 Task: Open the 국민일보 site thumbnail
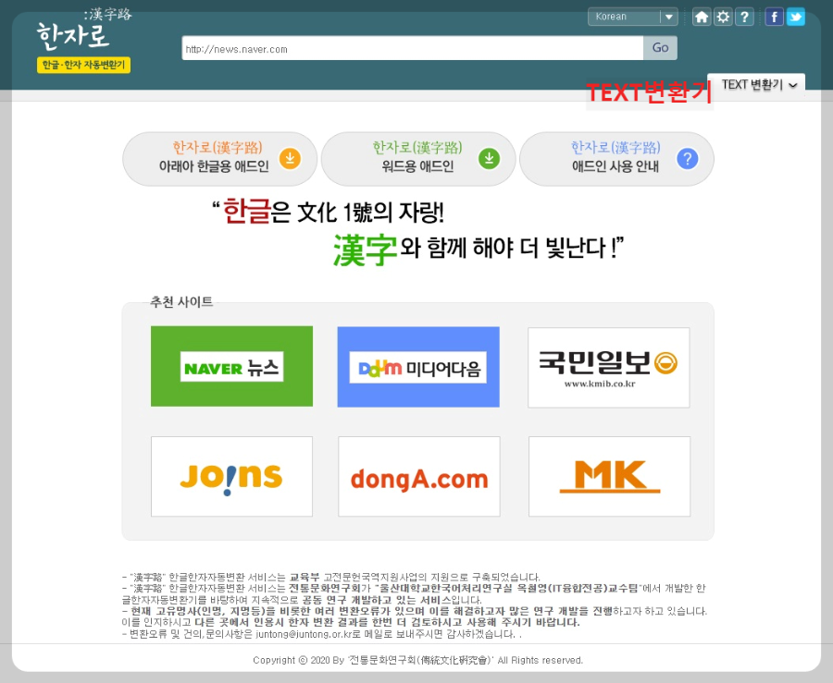(x=608, y=367)
